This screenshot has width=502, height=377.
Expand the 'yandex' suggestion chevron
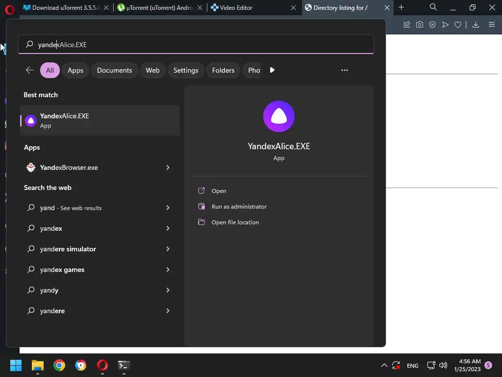pyautogui.click(x=168, y=228)
